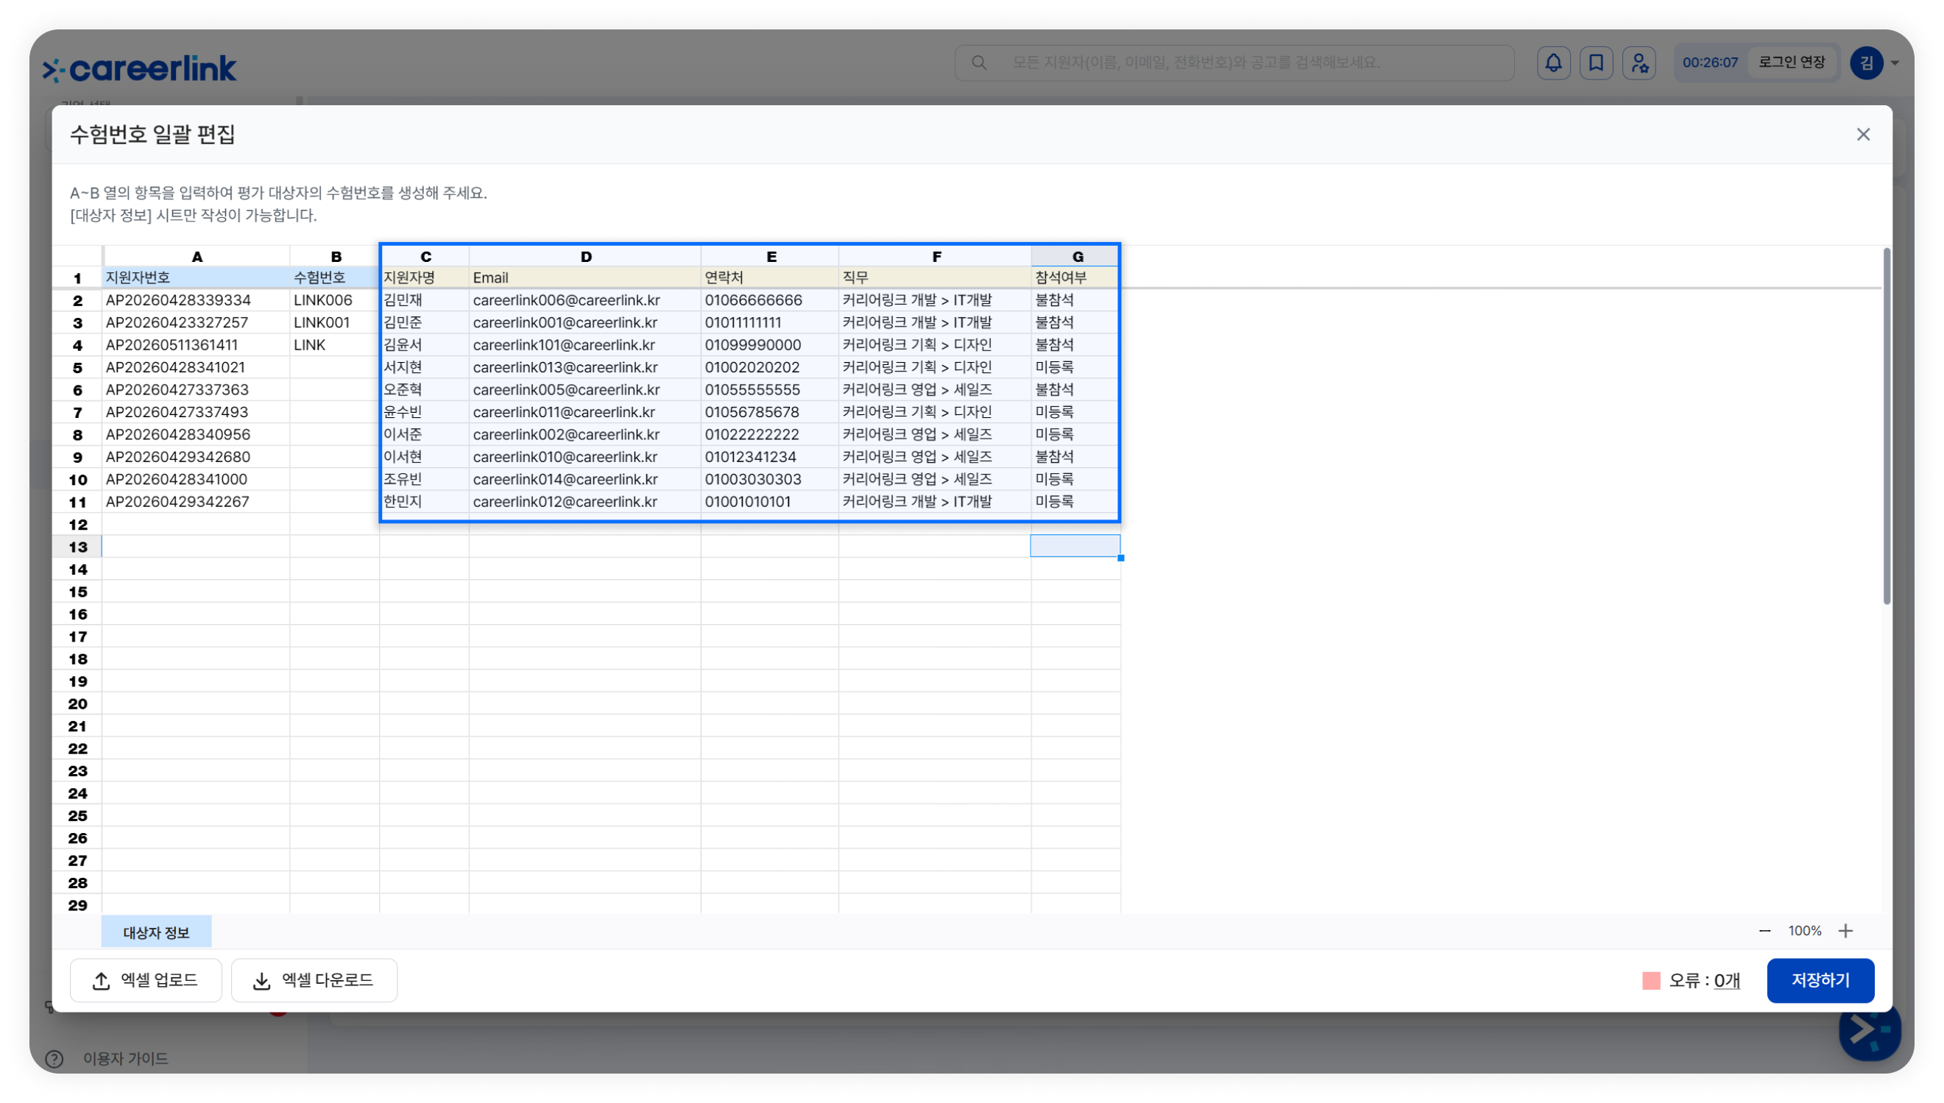
Task: Click cell LINK001 in 수험번호 column
Action: [x=335, y=323]
